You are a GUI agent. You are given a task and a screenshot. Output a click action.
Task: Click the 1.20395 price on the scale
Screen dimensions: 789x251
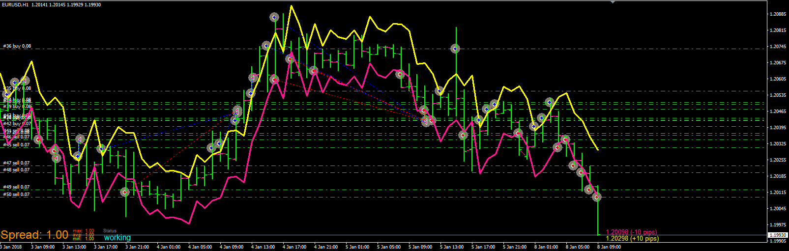tap(778, 128)
